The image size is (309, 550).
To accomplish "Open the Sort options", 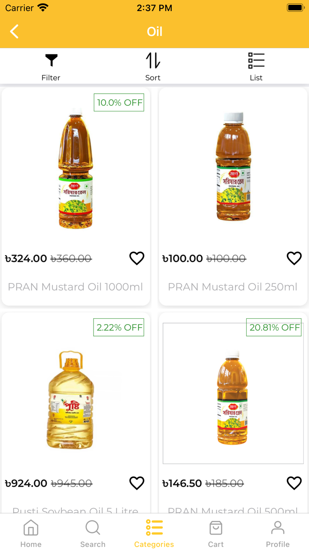I will (x=153, y=65).
